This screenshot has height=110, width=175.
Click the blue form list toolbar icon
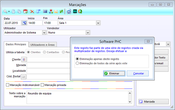pyautogui.click(x=38, y=11)
